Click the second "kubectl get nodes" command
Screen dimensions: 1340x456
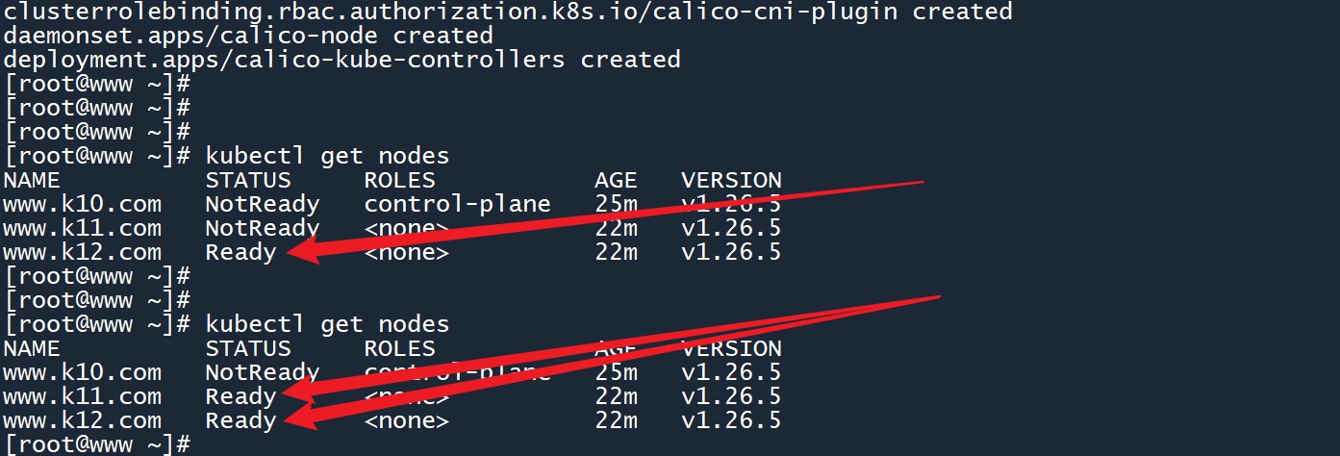tap(327, 324)
